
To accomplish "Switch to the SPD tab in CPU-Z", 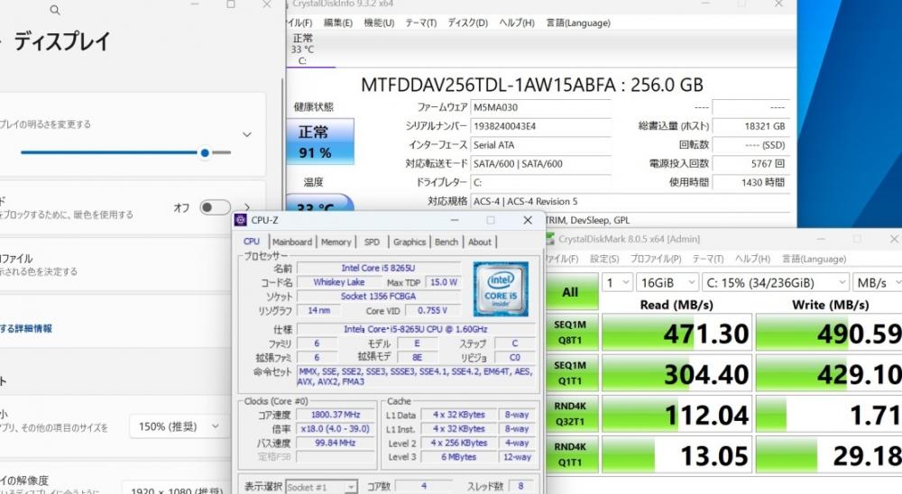I will point(373,242).
